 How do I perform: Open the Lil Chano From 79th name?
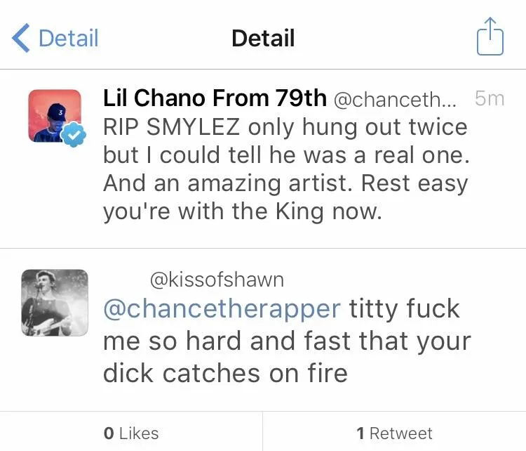click(215, 98)
